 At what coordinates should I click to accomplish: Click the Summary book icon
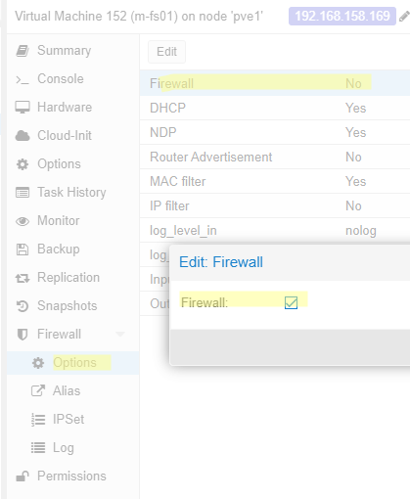coord(23,51)
